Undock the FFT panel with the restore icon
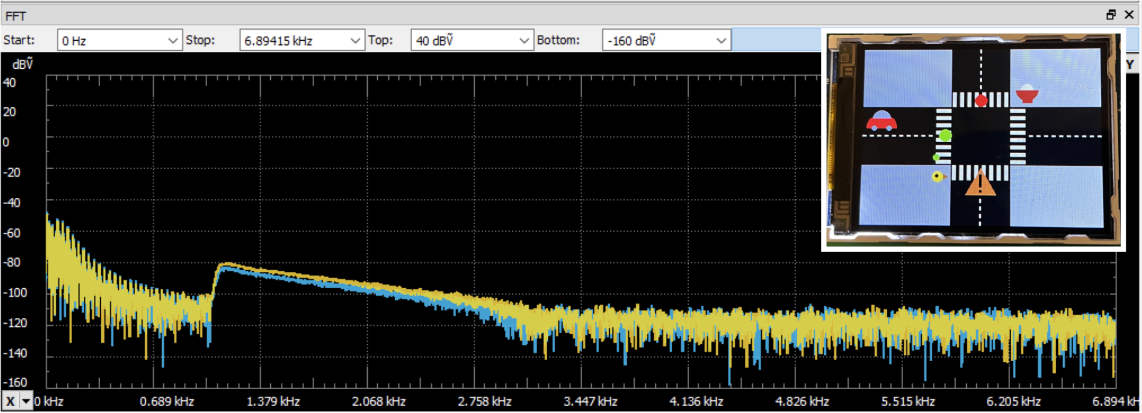This screenshot has width=1142, height=413. [1111, 15]
